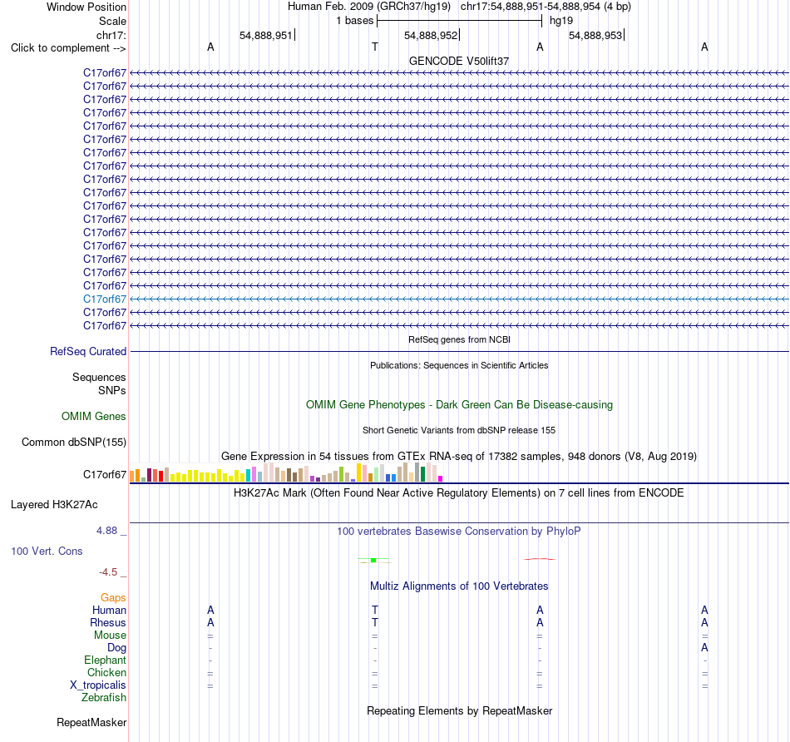Click the 54,888,951 ruler position
Viewport: 790px width, 742px height.
coord(265,35)
